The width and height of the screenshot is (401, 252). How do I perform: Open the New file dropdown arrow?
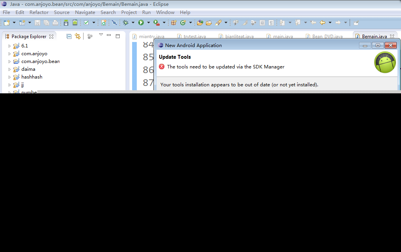point(14,23)
